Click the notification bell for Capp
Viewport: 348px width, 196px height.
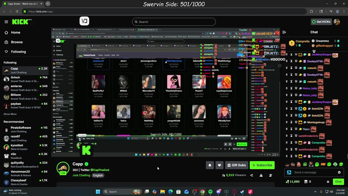click(x=210, y=165)
